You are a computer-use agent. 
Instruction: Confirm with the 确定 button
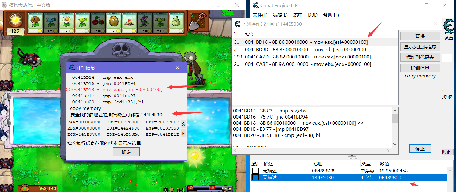[x=126, y=152]
